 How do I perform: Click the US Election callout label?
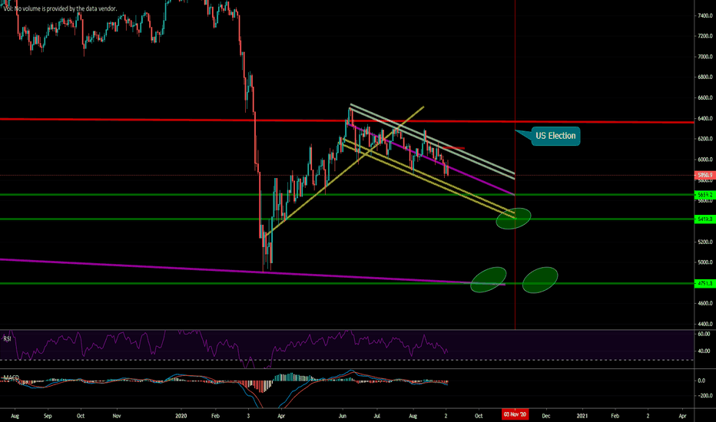click(555, 136)
